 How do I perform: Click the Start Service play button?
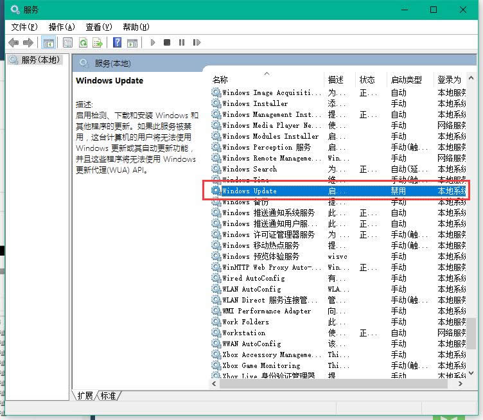click(153, 43)
